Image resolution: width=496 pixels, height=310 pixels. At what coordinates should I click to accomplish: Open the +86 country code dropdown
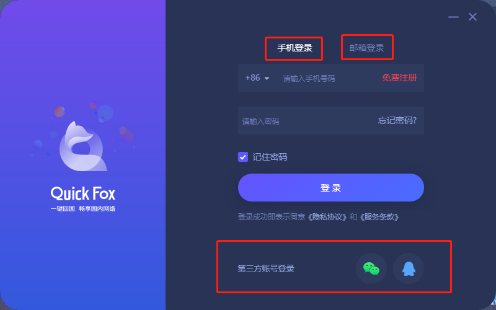click(x=257, y=78)
